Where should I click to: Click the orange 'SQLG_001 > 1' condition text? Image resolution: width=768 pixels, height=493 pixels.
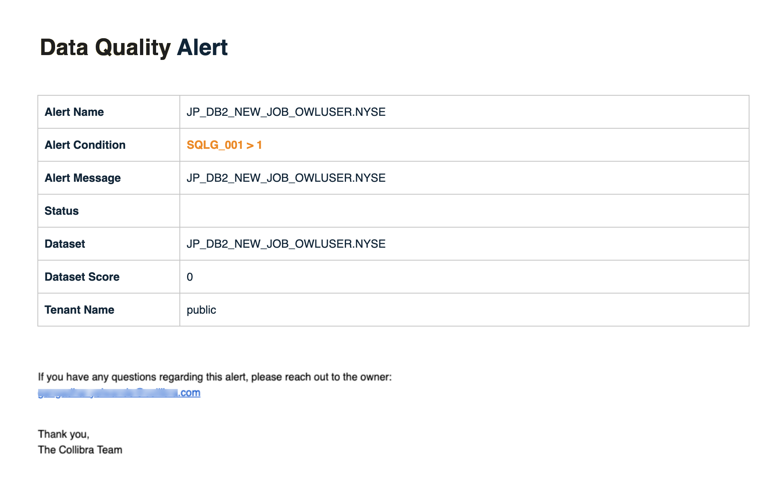pyautogui.click(x=224, y=145)
